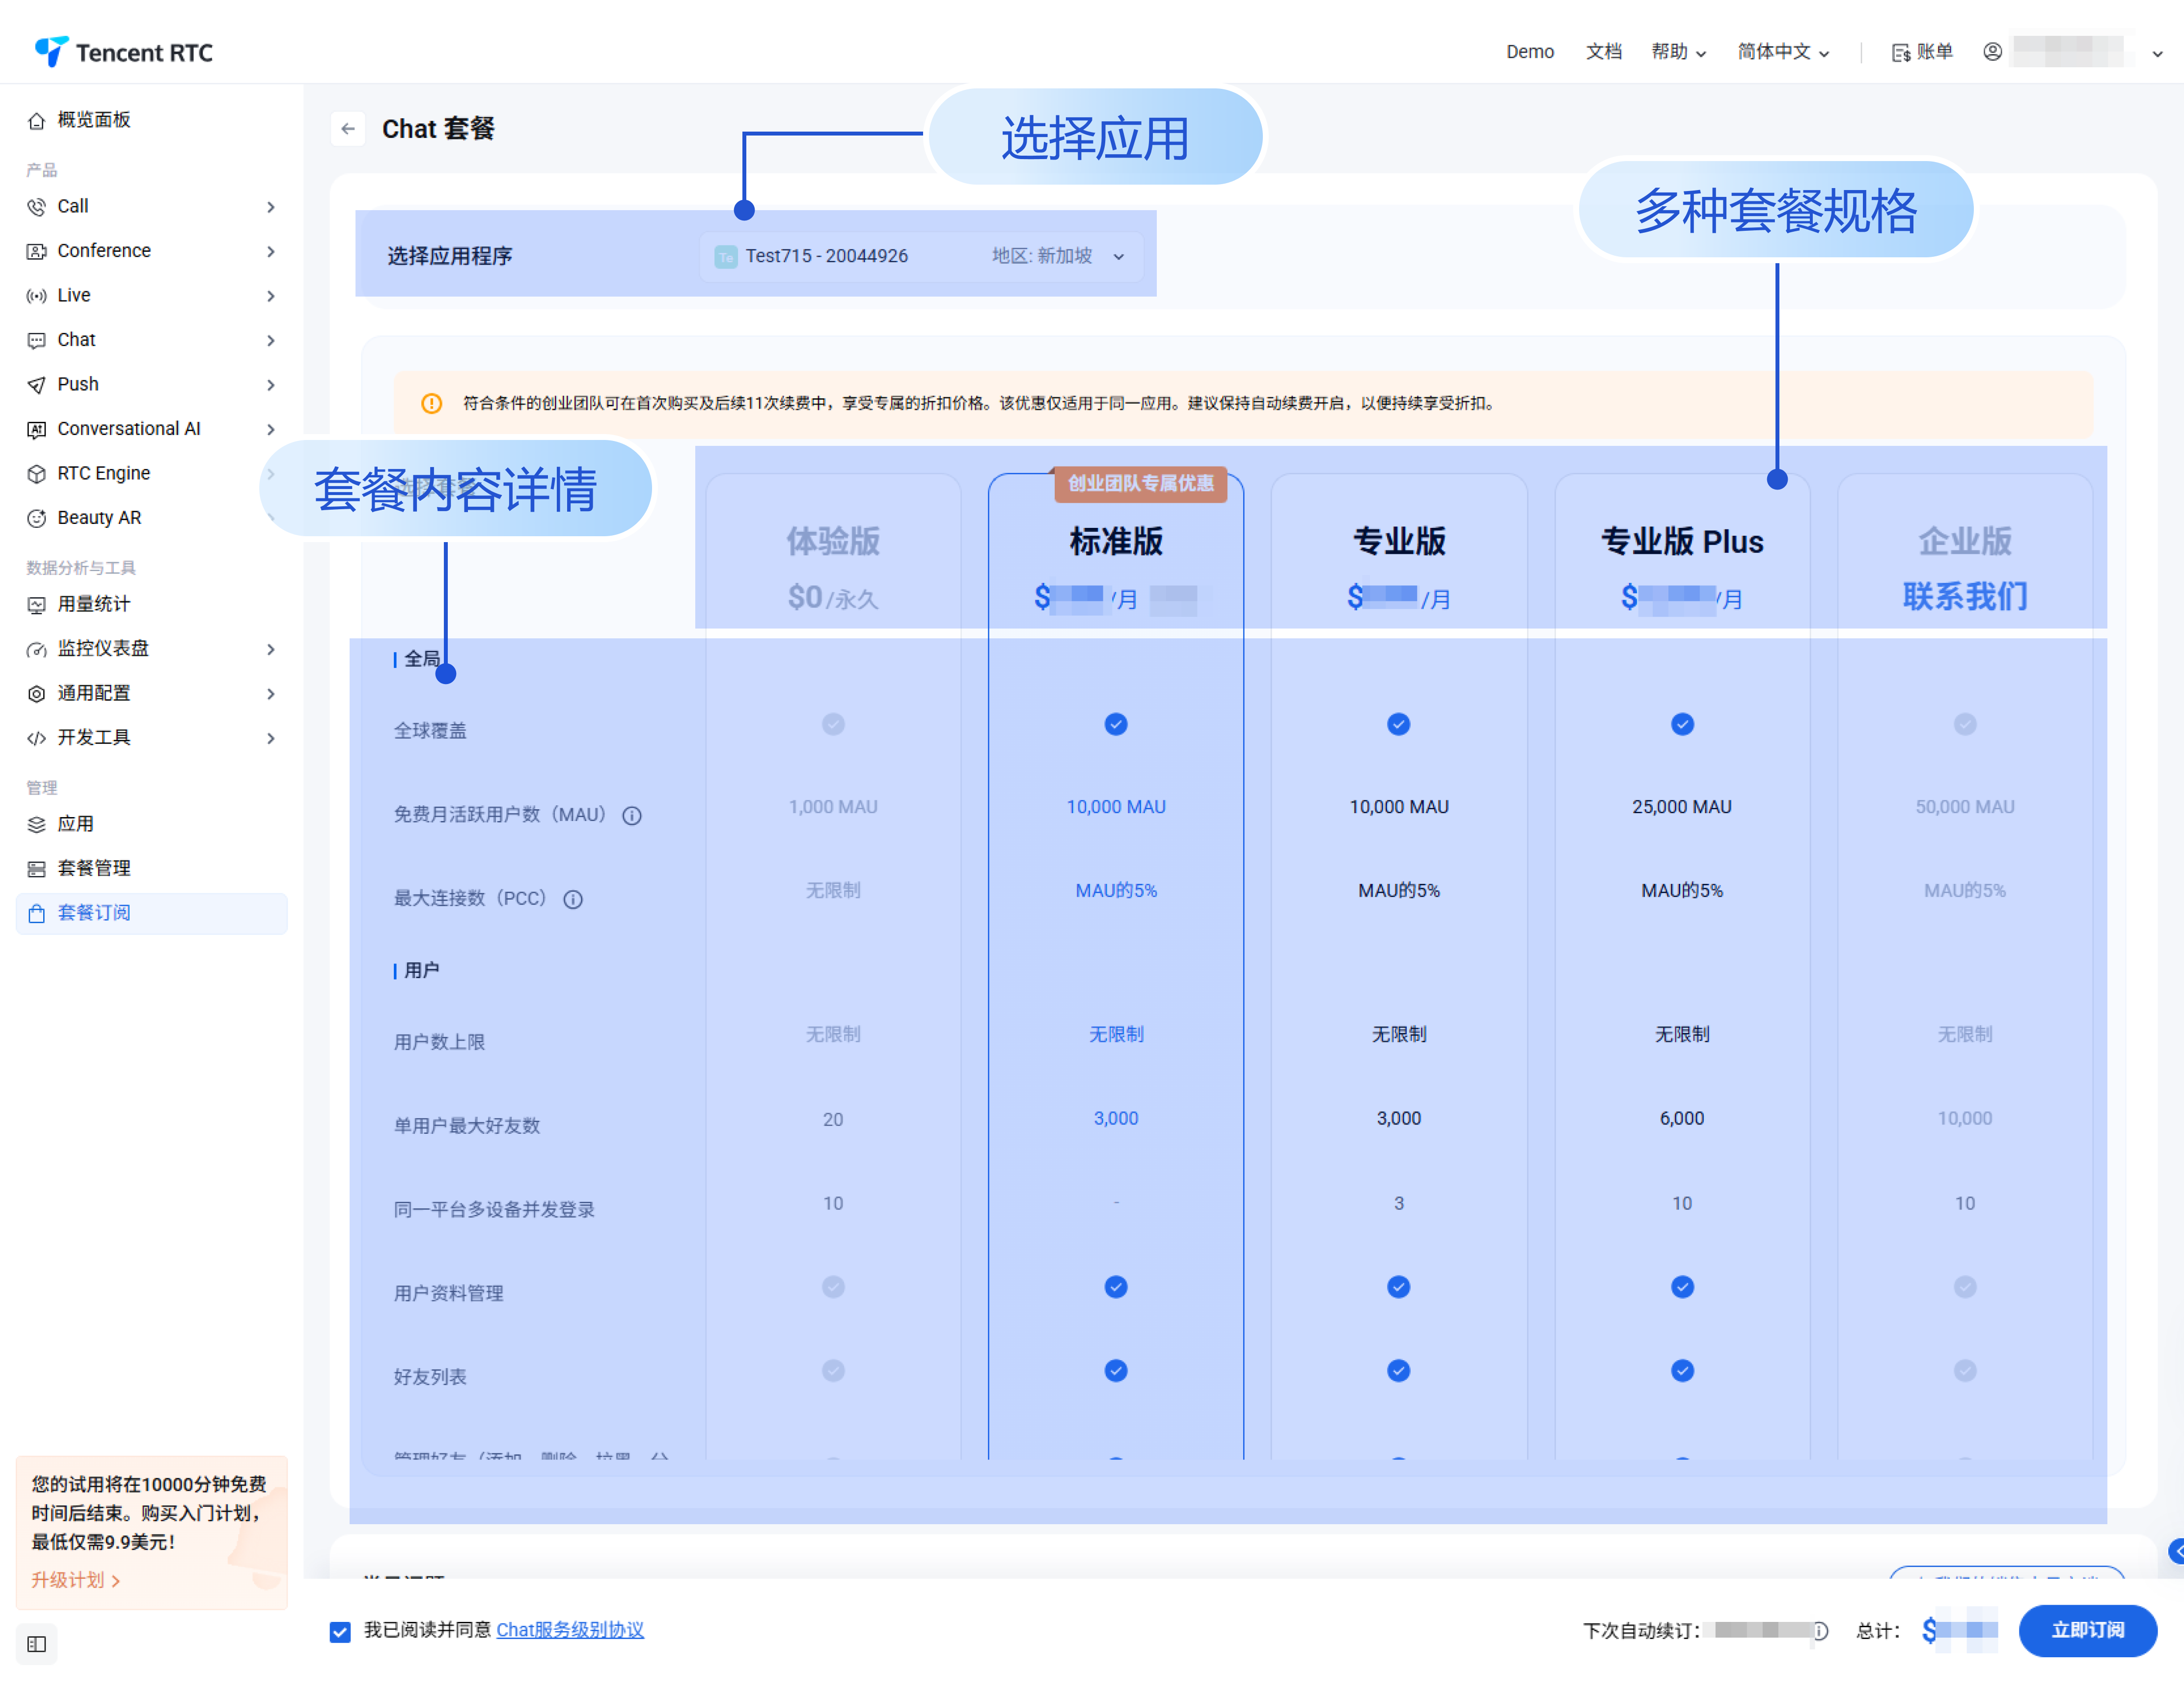
Task: Click the 单用户最大好友数 row label
Action: 467,1127
